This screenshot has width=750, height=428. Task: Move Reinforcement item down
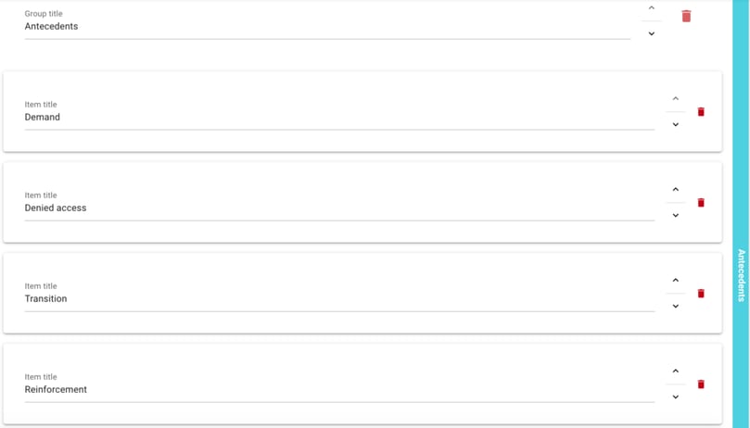pyautogui.click(x=676, y=397)
